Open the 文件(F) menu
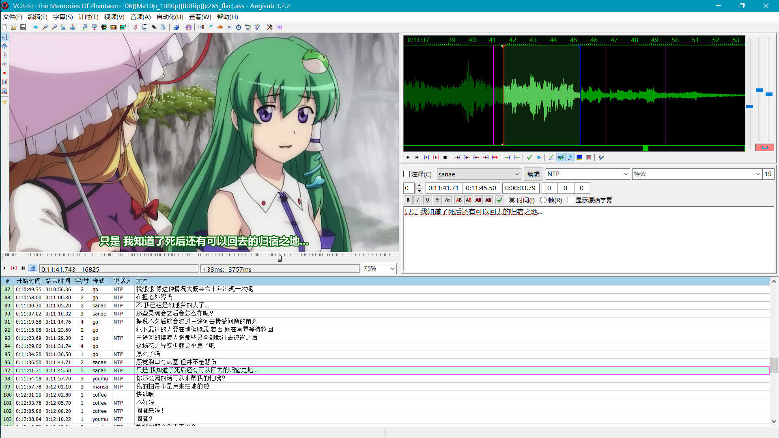 pos(13,17)
